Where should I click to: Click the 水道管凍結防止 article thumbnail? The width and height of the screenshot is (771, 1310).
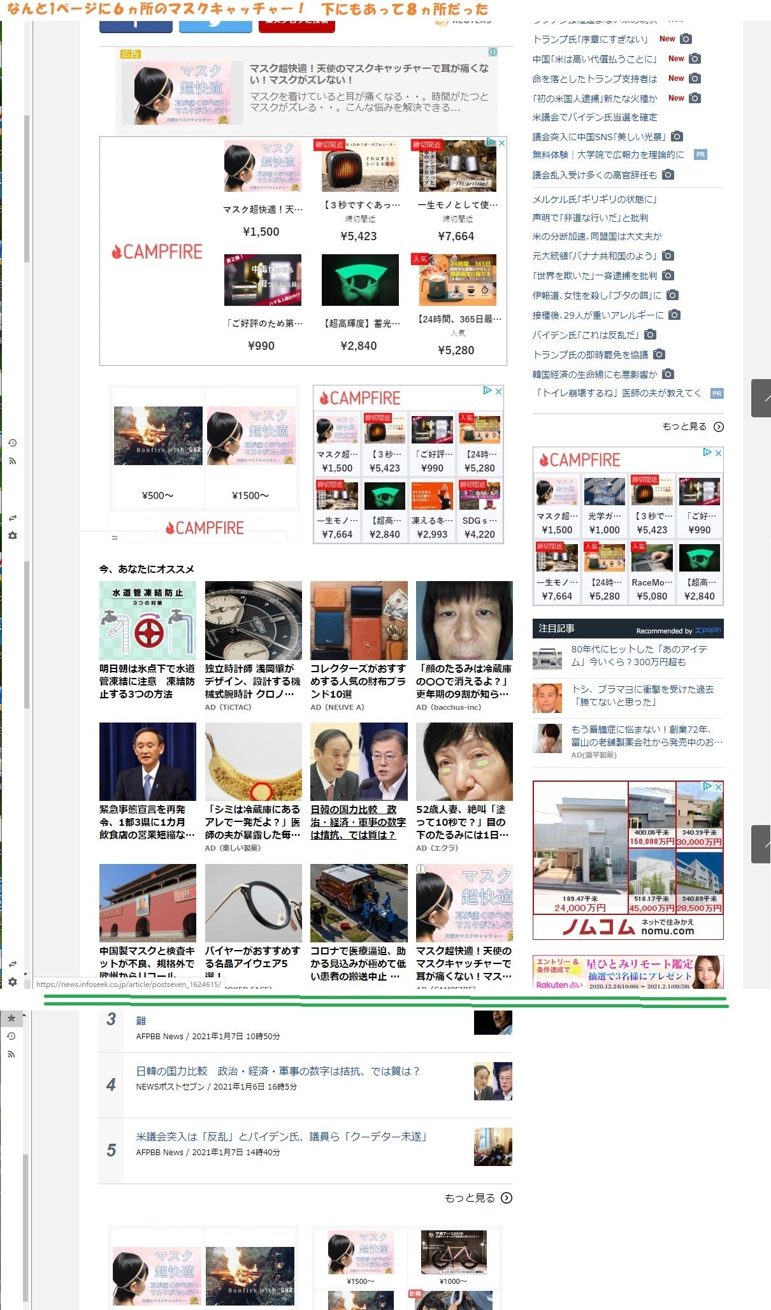click(x=147, y=621)
